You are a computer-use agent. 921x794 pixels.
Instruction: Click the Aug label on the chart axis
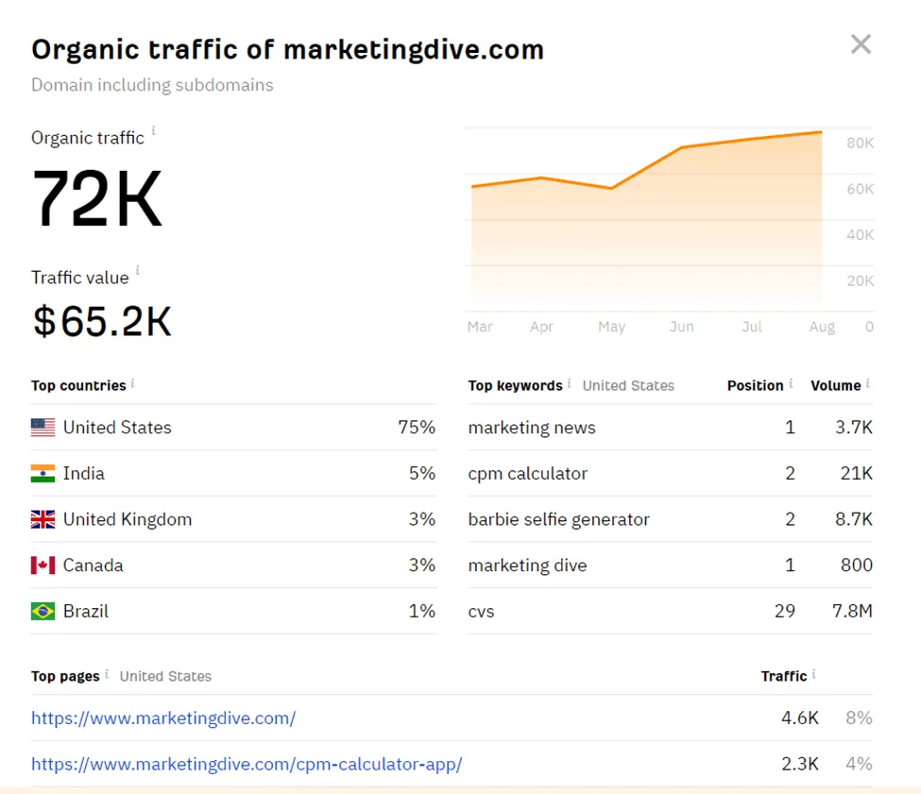(x=822, y=327)
